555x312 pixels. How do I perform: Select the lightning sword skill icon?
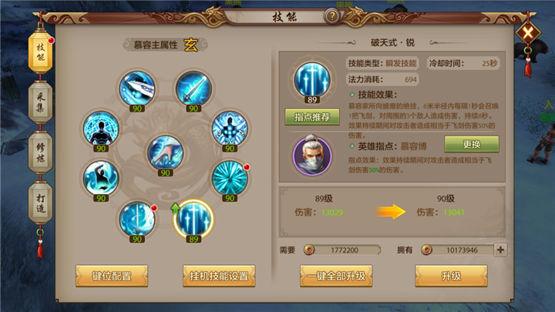(193, 89)
